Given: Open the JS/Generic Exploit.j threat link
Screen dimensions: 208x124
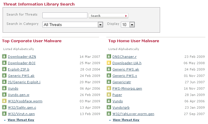Looking at the screenshot, I should pos(24,82).
